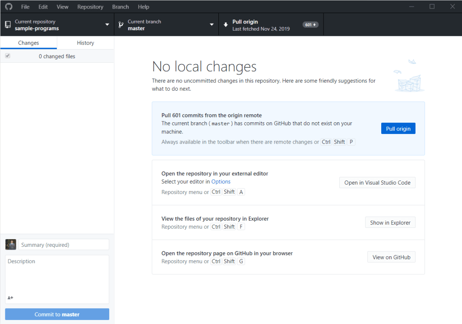Click Open in Visual Studio Code
The height and width of the screenshot is (324, 462).
(377, 182)
